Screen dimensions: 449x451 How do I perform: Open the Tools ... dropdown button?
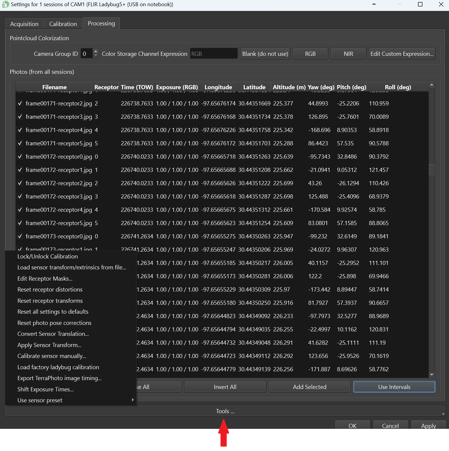click(225, 411)
